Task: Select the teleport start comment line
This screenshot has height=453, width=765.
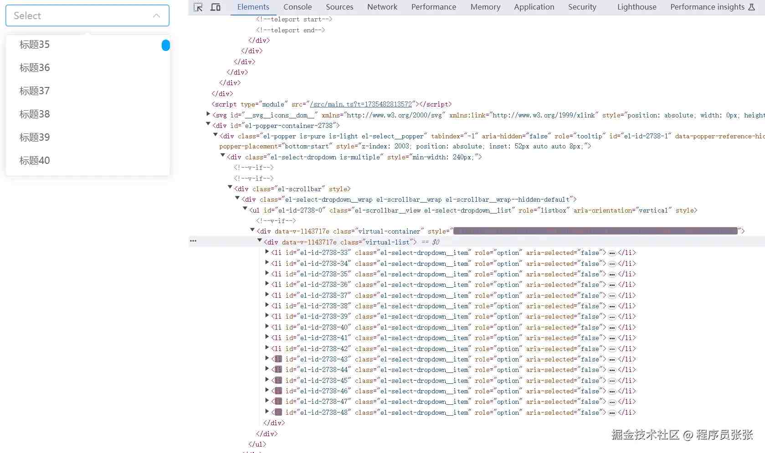Action: point(294,20)
